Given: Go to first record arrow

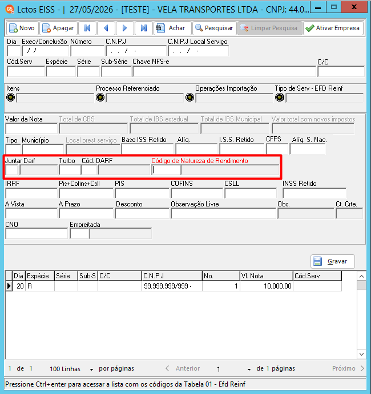Looking at the screenshot, I should click(x=87, y=28).
